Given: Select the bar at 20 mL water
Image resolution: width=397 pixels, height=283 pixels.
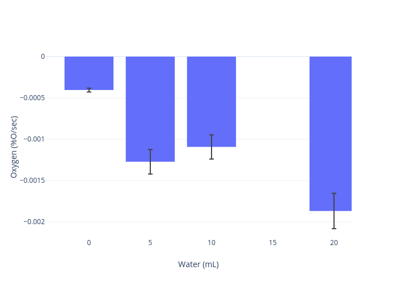Looking at the screenshot, I should coord(331,133).
